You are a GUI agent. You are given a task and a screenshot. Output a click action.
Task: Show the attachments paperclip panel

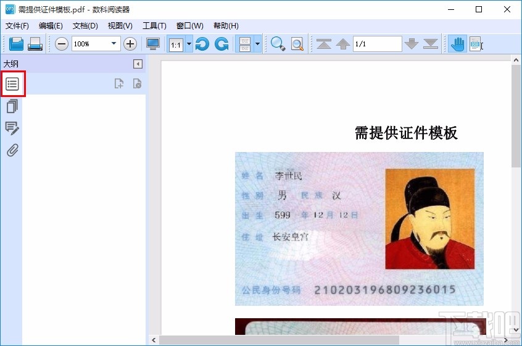tap(12, 150)
